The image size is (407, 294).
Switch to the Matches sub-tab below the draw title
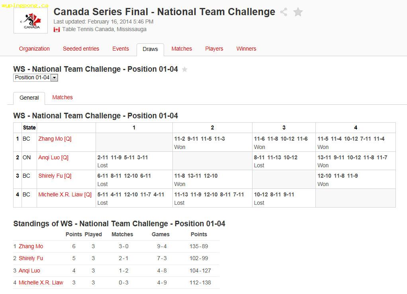coord(63,97)
